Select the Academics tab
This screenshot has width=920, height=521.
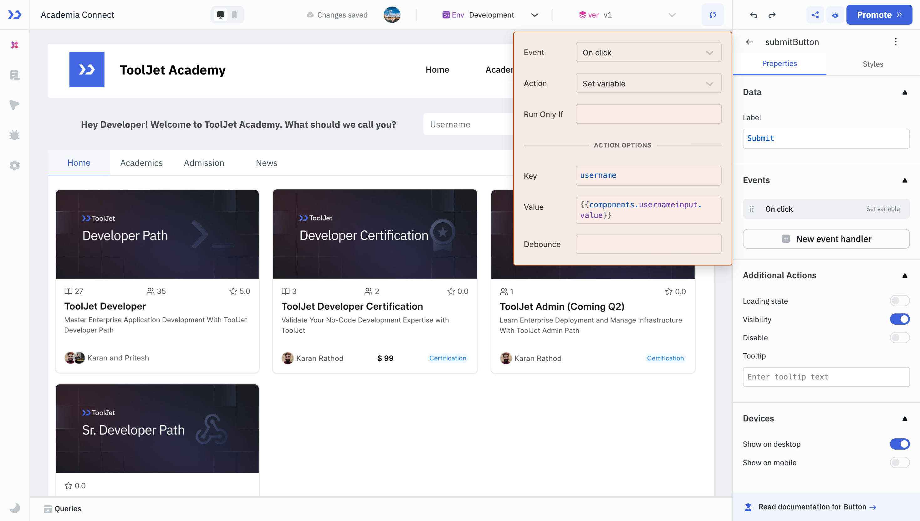[141, 163]
